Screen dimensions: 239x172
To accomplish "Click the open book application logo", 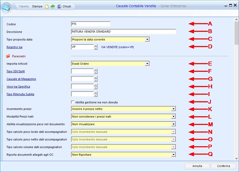I will pos(6,7).
